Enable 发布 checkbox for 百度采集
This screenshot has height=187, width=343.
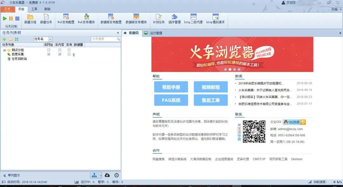(x=69, y=54)
